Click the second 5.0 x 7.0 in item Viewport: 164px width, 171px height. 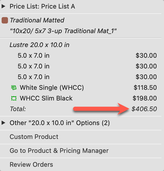tap(34, 66)
